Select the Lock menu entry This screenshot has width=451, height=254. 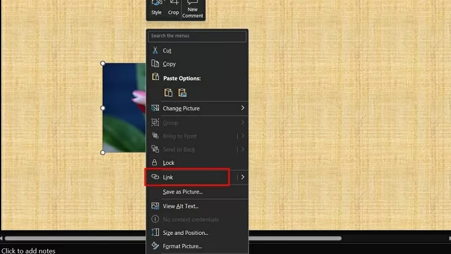coord(169,163)
